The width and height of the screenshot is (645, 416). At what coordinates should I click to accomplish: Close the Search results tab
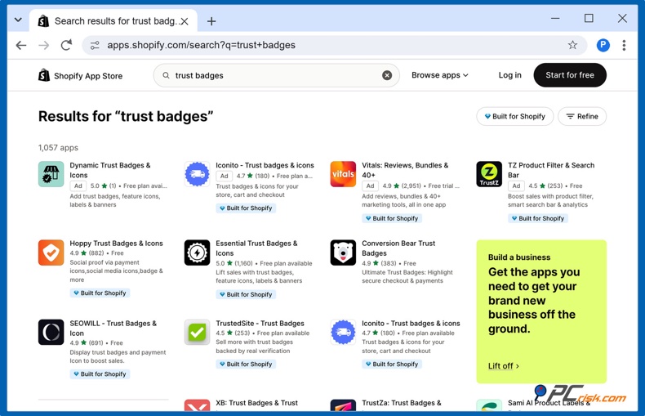coord(185,21)
